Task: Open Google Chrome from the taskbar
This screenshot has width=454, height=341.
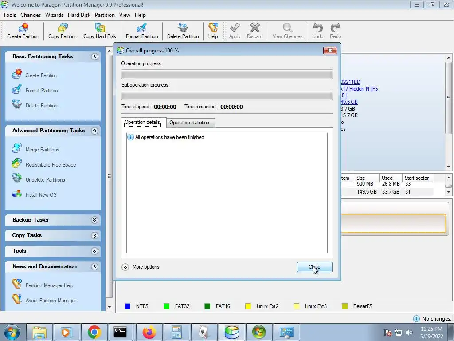Action: pyautogui.click(x=94, y=332)
